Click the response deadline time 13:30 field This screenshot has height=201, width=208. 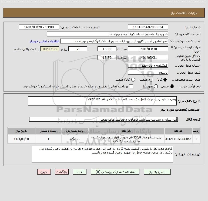[107, 49]
